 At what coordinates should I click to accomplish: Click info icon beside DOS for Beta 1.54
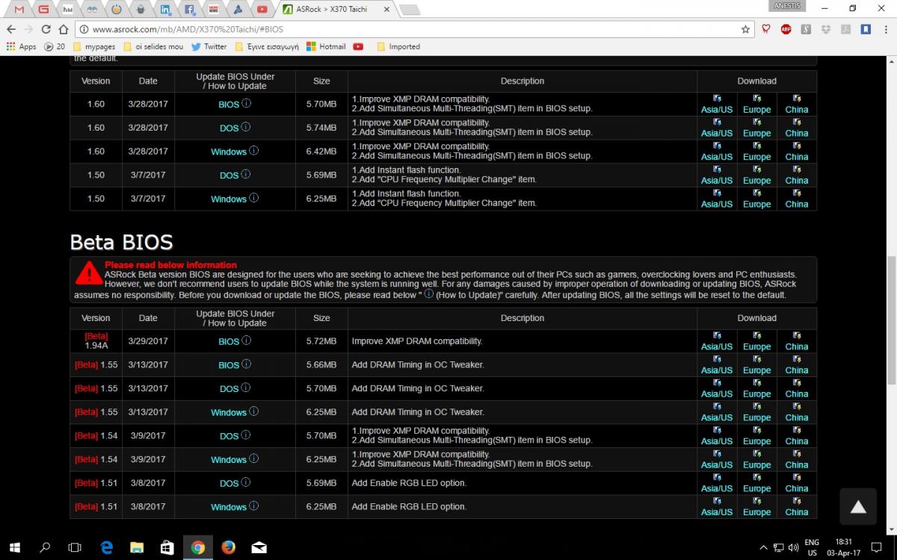click(x=246, y=435)
